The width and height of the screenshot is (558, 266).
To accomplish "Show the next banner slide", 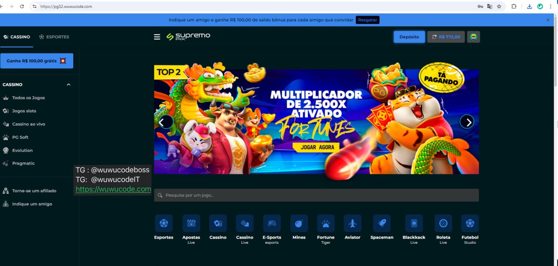I will (467, 122).
